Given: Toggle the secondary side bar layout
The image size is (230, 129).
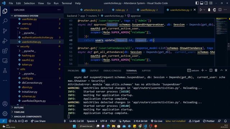Looking at the screenshot, I should (206, 3).
